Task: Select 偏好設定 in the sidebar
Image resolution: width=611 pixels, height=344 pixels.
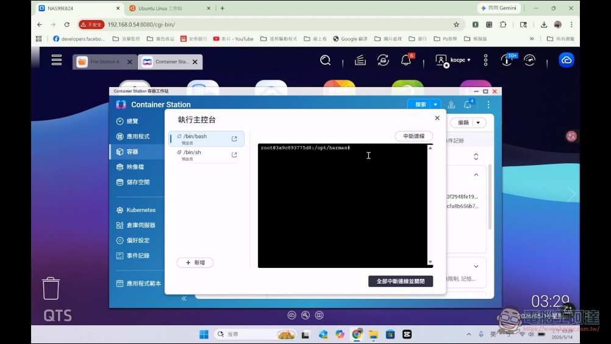Action: point(137,240)
